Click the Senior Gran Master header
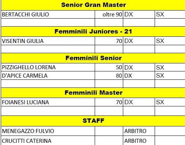185x145 pixels. 93,5
